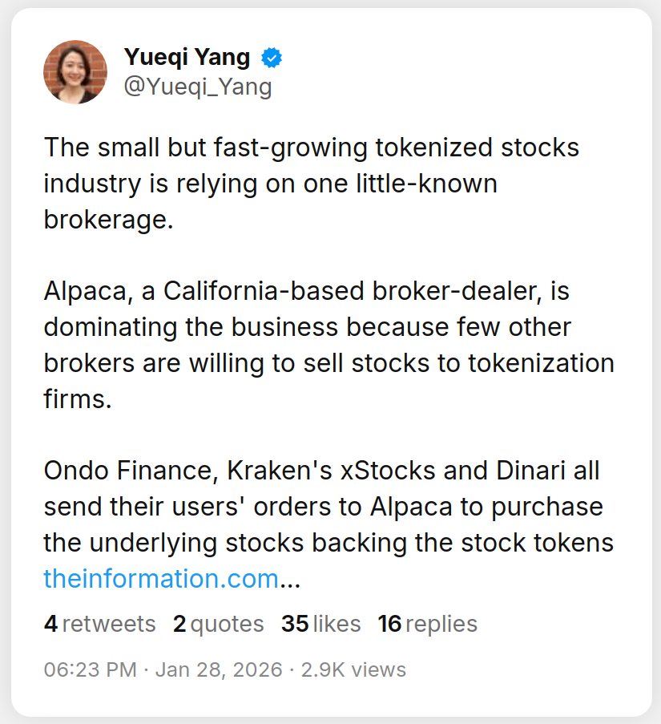Open the theinformation.com link
661x724 pixels.
pyautogui.click(x=160, y=578)
